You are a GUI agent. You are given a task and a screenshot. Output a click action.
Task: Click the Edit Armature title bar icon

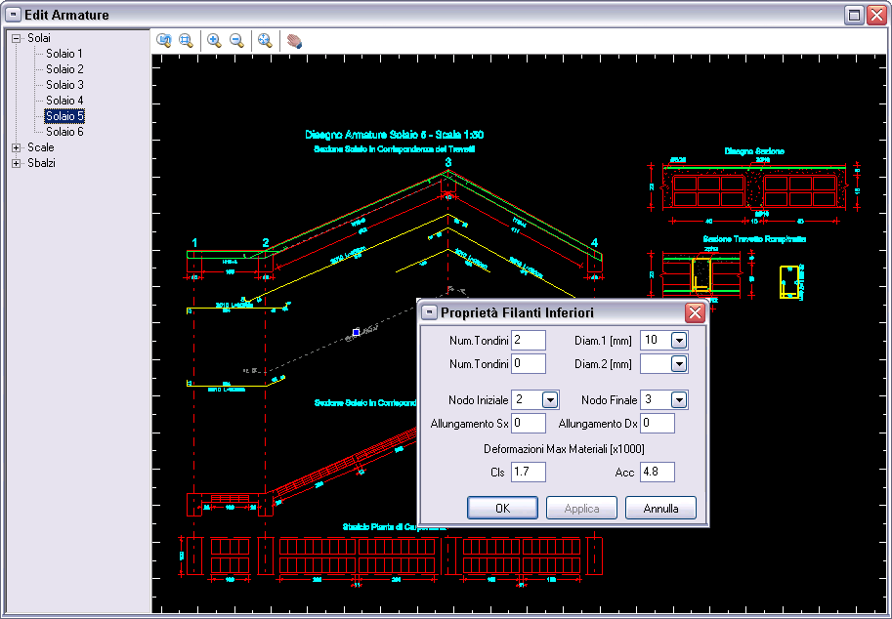pos(14,15)
